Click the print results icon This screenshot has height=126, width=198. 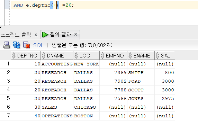click(7, 45)
